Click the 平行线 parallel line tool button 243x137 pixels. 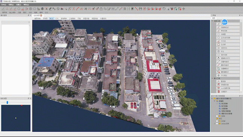coord(228,41)
